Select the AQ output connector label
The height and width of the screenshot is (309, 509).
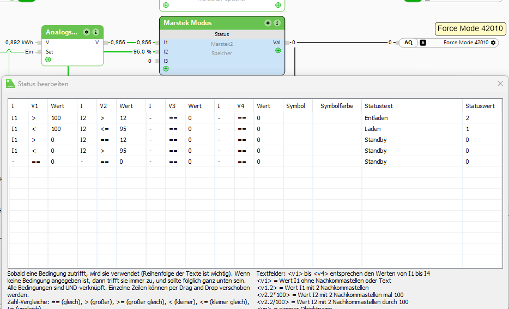[408, 43]
